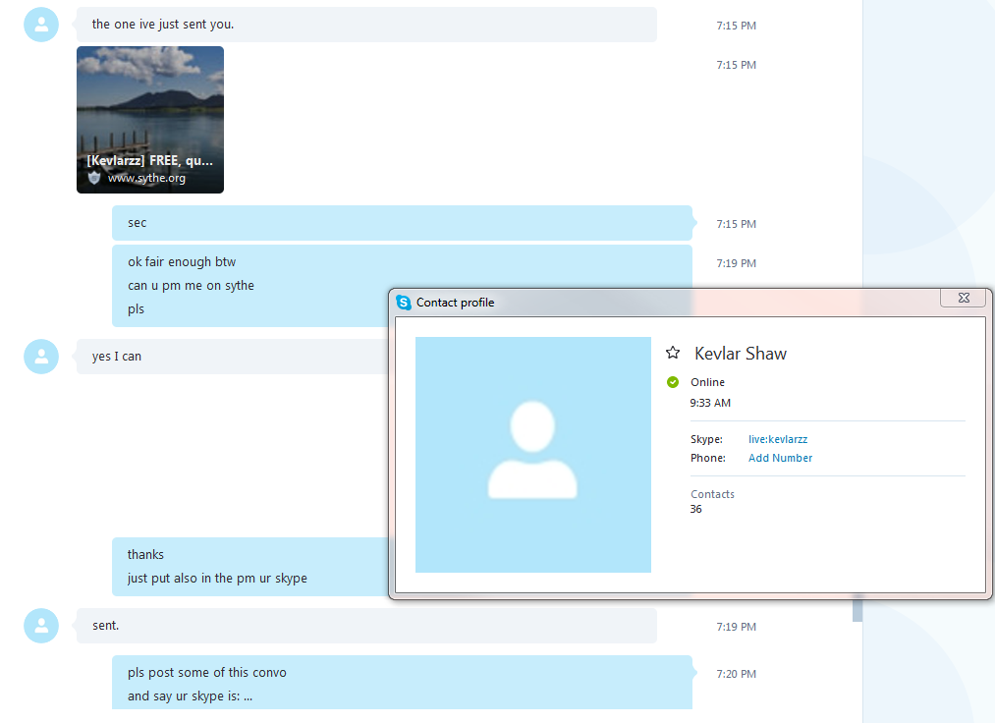Click the 7:15 PM timestamp next to 'sec'
Screen dimensions: 995x723
point(736,224)
